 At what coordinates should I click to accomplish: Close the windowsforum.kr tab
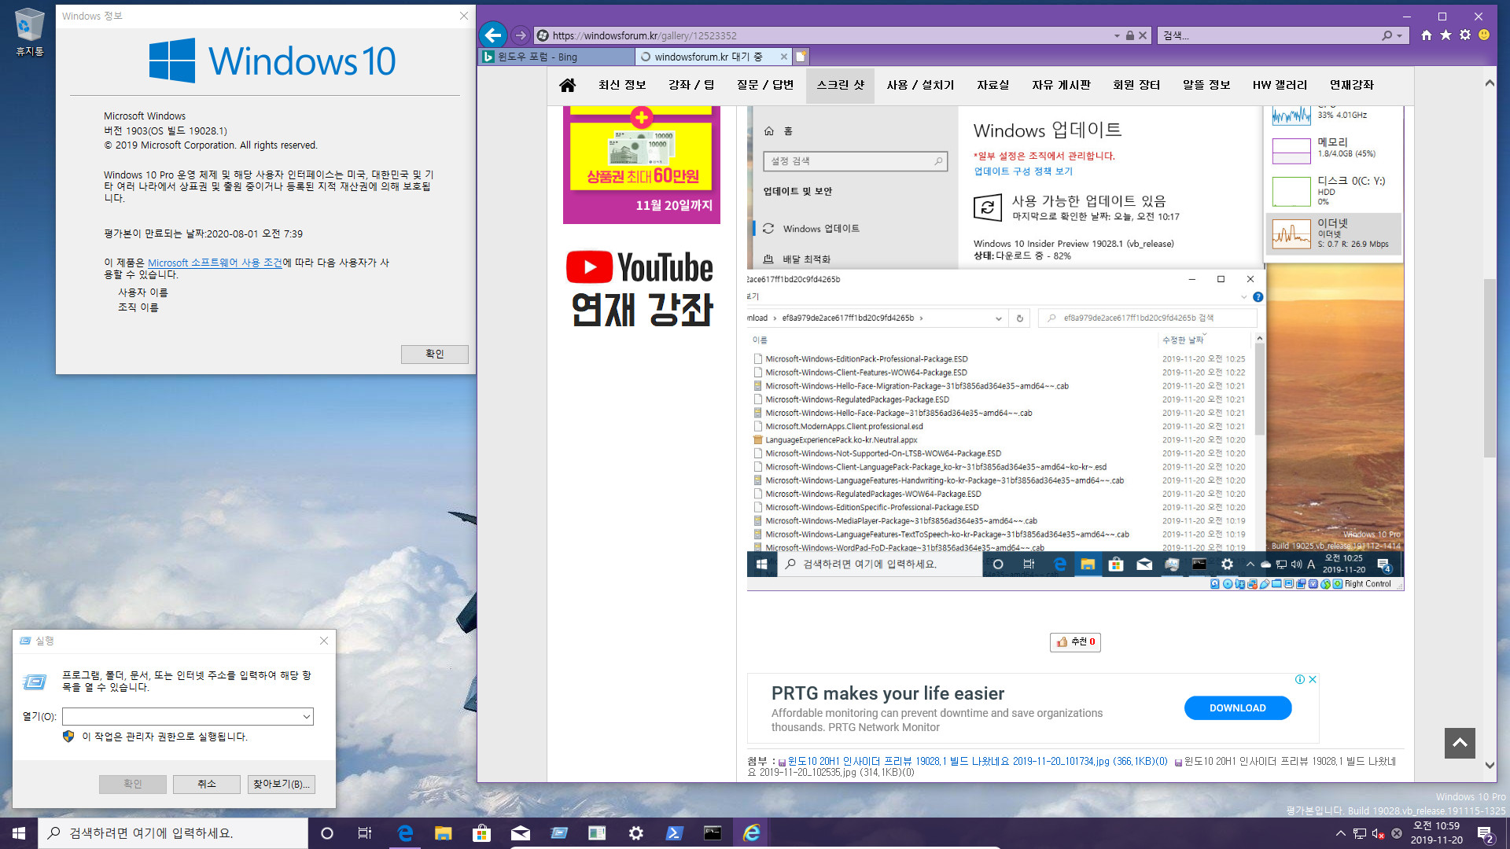(783, 57)
